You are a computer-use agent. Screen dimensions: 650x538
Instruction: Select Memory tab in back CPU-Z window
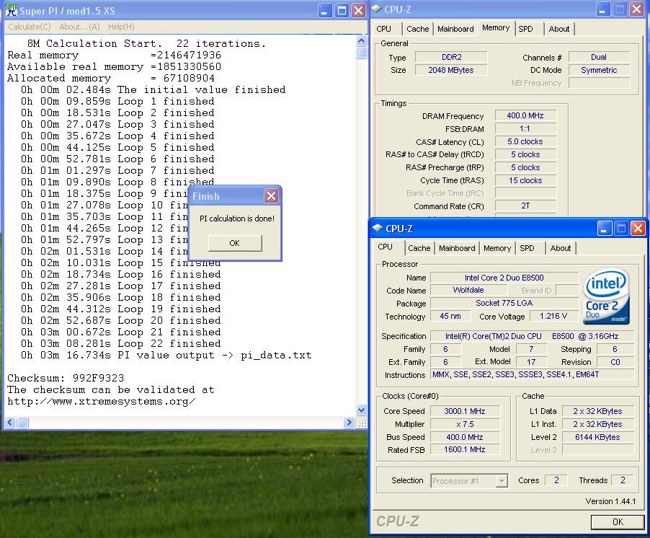coord(496,28)
